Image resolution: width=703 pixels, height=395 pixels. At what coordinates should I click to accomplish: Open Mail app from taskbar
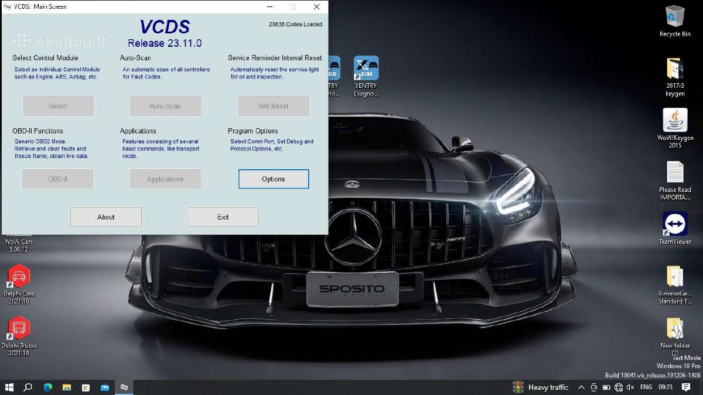click(x=105, y=387)
